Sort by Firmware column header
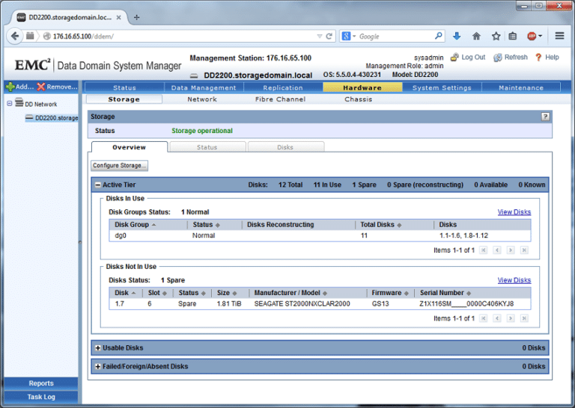Viewport: 575px width, 408px height. pos(391,293)
